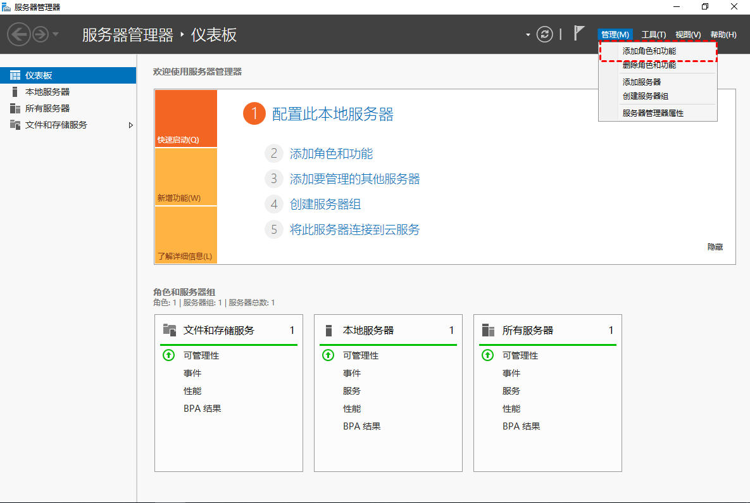Screen dimensions: 750x503
Task: Click the 文件和存储服务 sidebar folder icon
Action: (15, 125)
